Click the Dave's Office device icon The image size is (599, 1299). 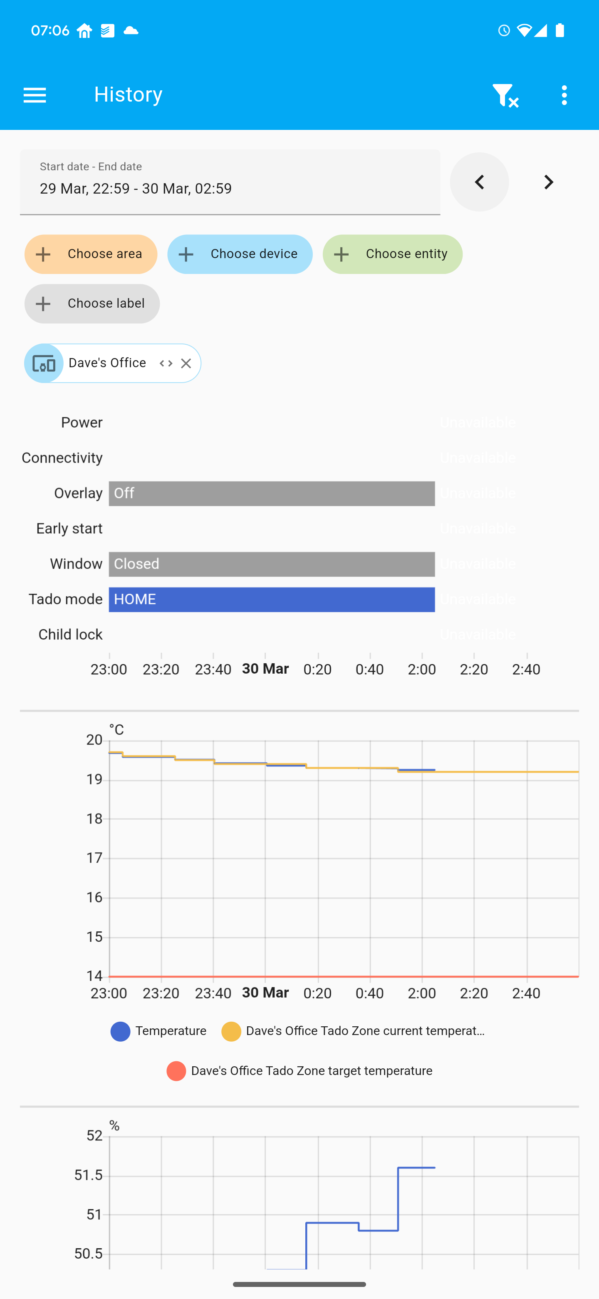pos(44,363)
